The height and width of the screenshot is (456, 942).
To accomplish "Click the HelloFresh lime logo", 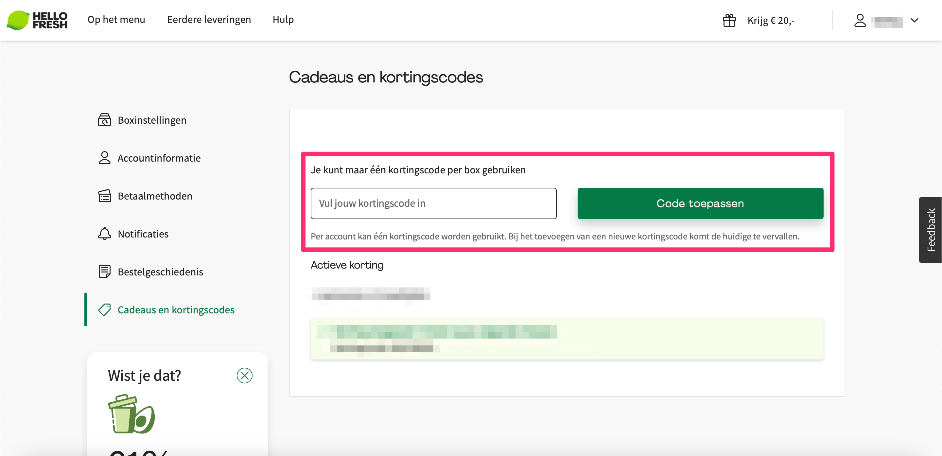I will tap(37, 20).
